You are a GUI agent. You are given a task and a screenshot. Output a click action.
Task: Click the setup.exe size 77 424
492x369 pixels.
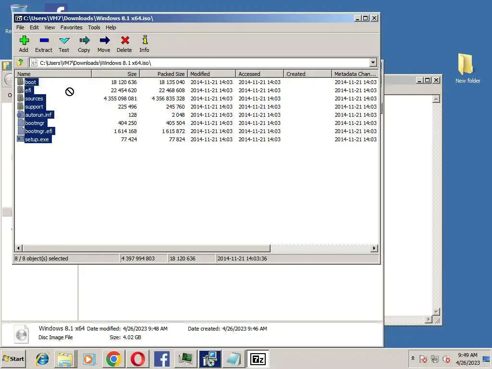[129, 139]
